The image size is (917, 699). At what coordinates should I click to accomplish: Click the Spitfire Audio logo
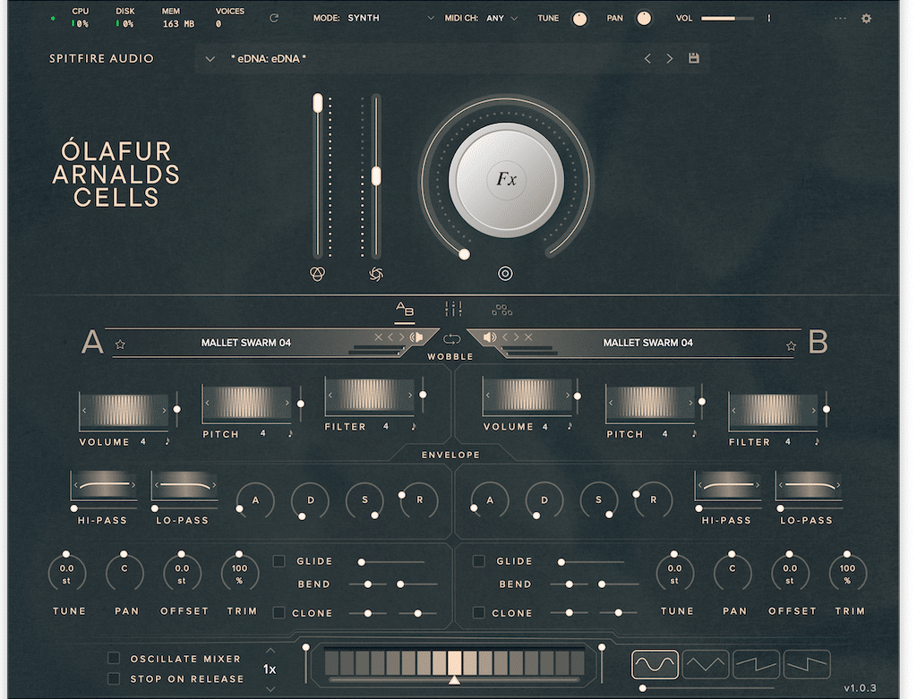pyautogui.click(x=101, y=58)
